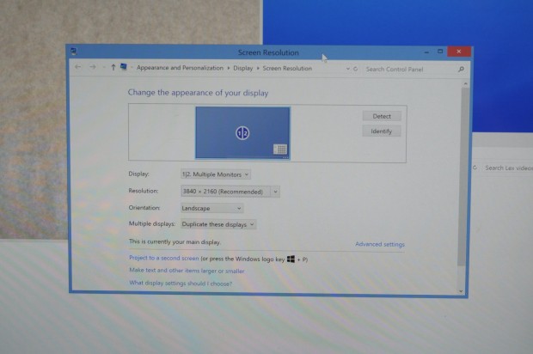
Task: Click the search field in background window
Action: click(508, 168)
